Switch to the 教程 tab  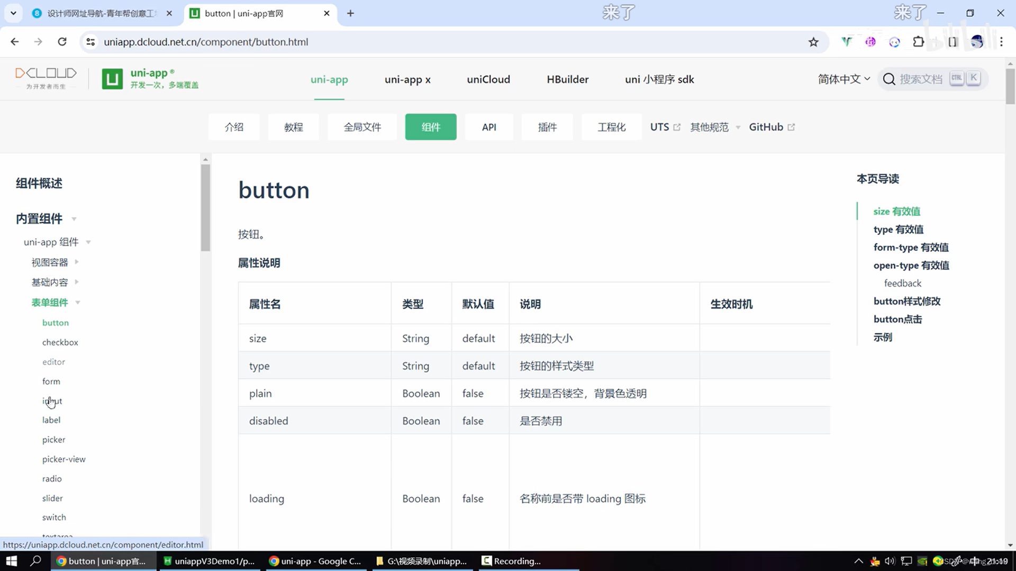click(294, 127)
